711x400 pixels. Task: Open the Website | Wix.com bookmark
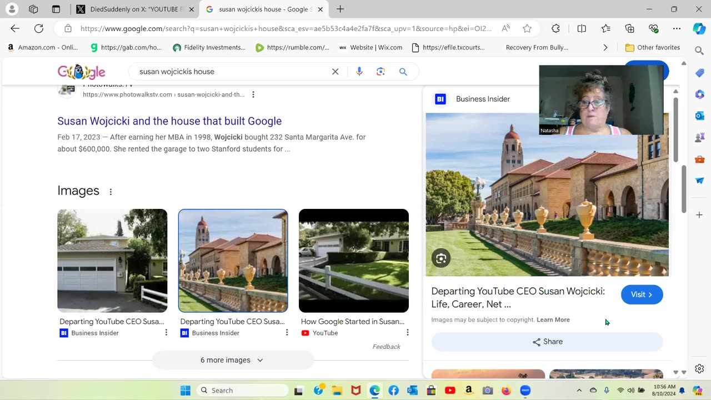[x=370, y=48]
